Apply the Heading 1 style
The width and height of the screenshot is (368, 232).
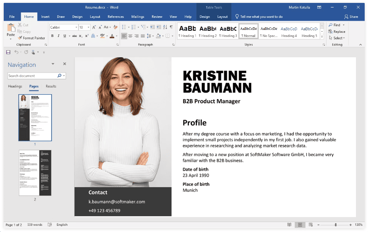187,31
